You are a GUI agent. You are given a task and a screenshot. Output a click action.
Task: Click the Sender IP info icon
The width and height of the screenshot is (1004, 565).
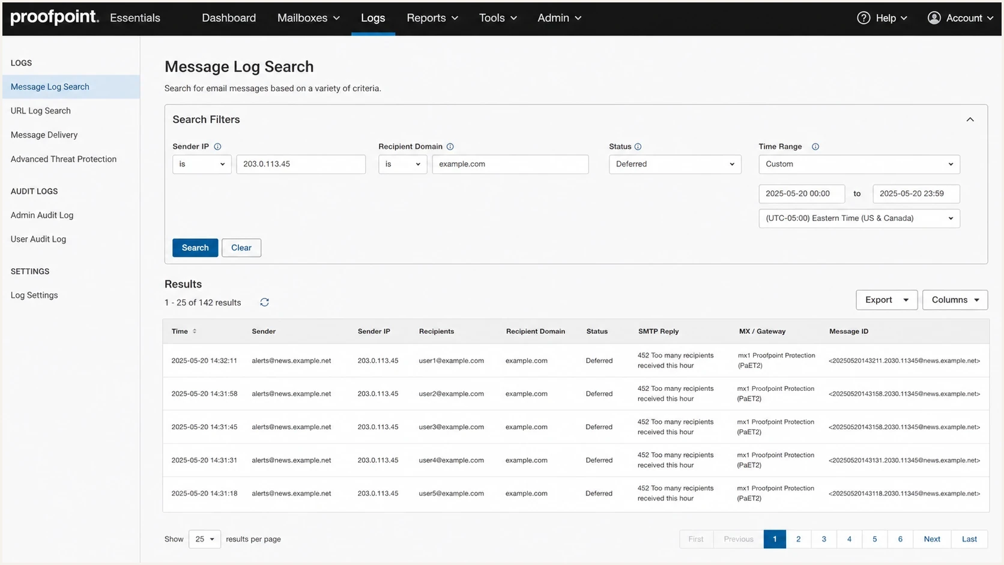(x=218, y=147)
